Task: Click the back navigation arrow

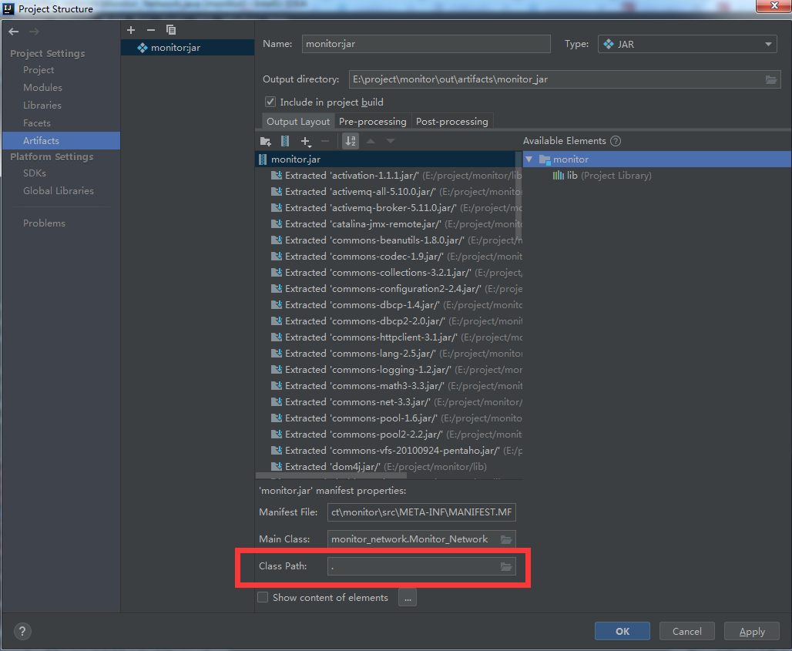Action: [x=14, y=32]
